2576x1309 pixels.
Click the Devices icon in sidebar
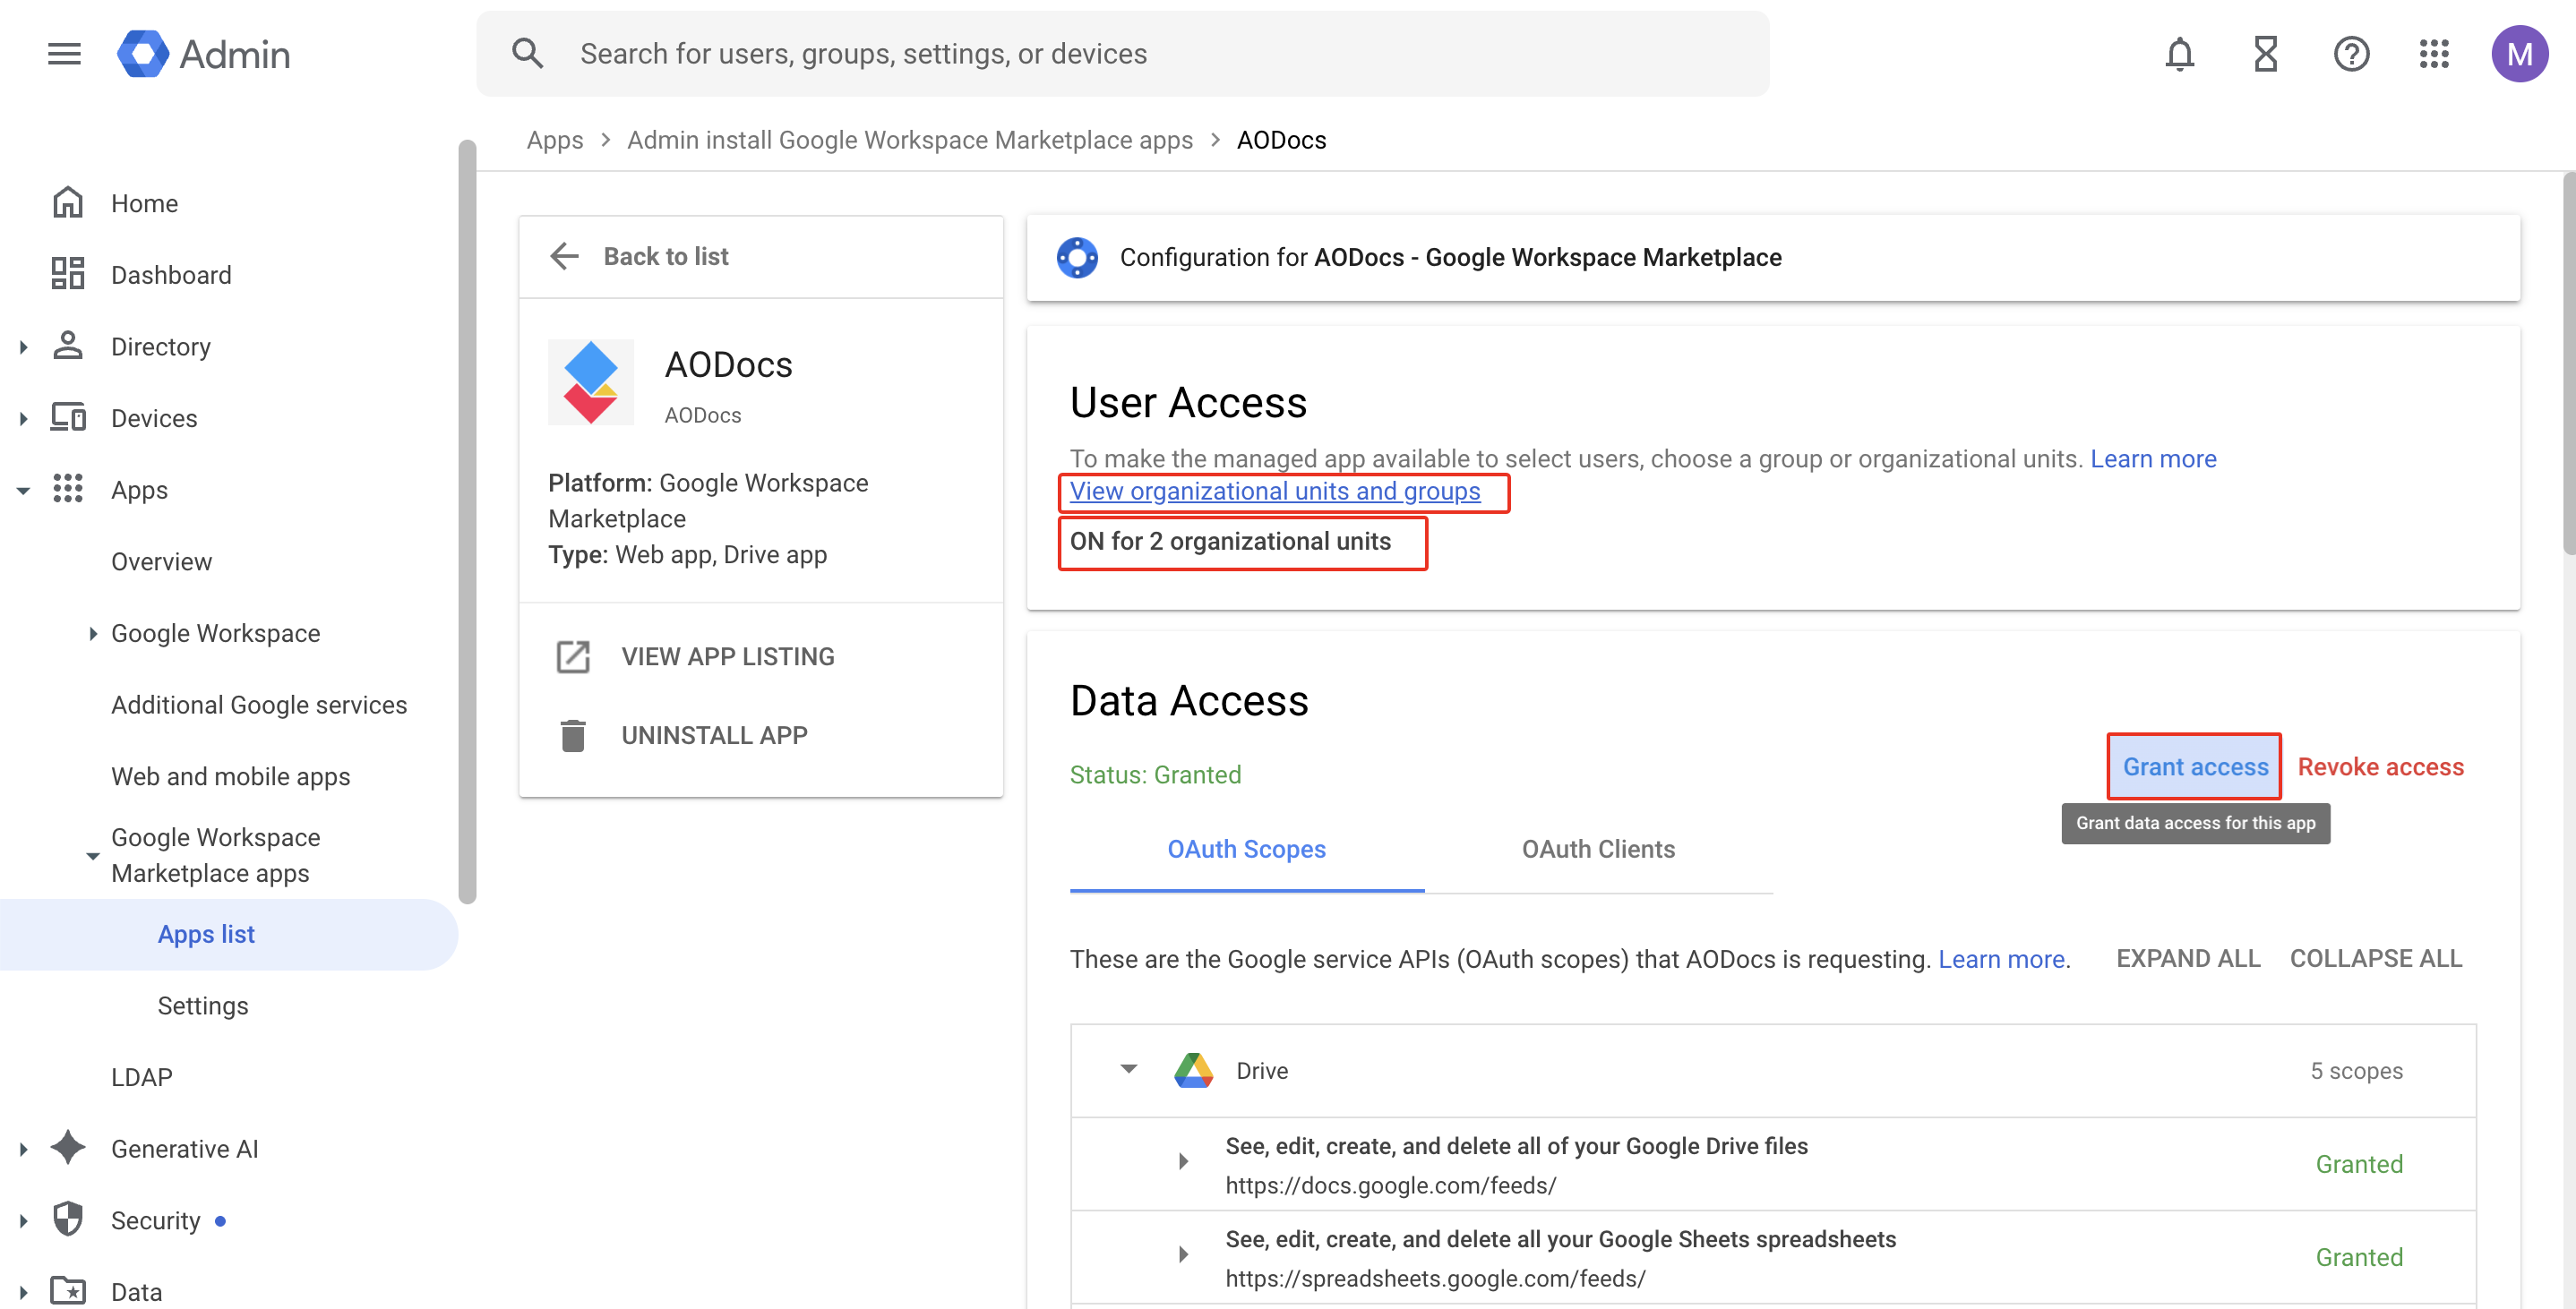(x=67, y=417)
